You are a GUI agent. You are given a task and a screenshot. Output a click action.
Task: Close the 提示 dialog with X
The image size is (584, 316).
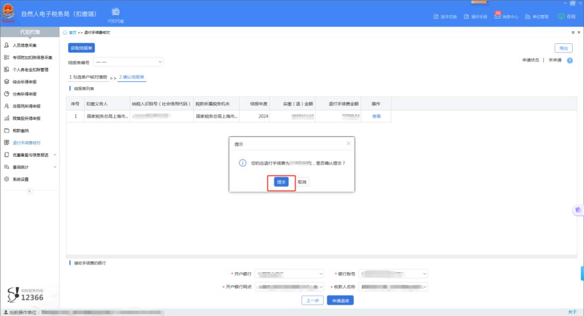[x=348, y=143]
